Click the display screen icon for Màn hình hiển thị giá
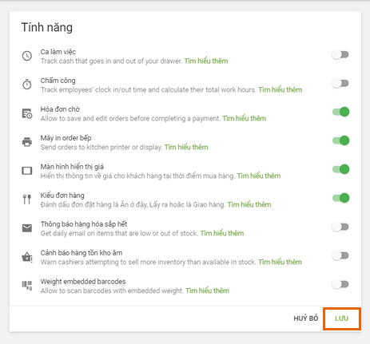Image resolution: width=370 pixels, height=344 pixels. pyautogui.click(x=27, y=171)
